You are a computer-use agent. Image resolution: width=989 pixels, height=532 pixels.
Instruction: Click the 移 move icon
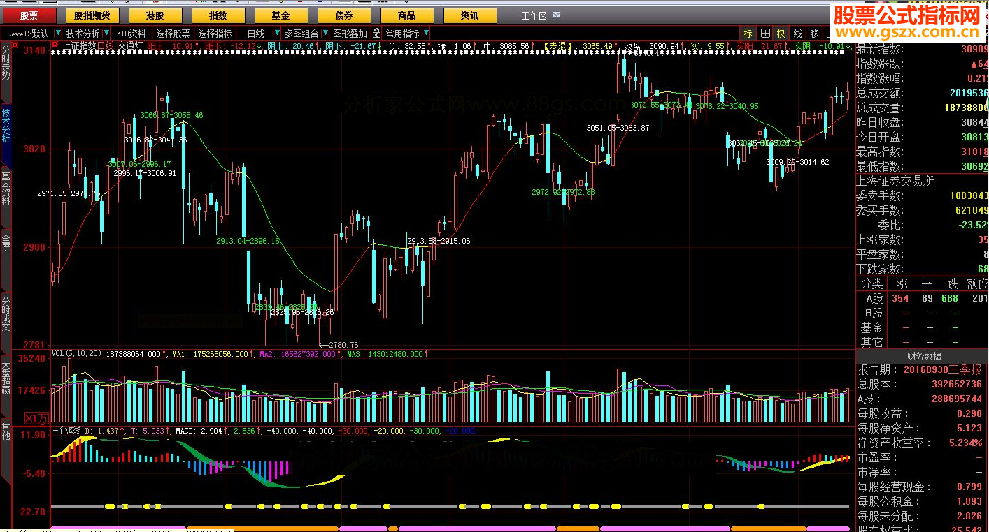pos(814,33)
